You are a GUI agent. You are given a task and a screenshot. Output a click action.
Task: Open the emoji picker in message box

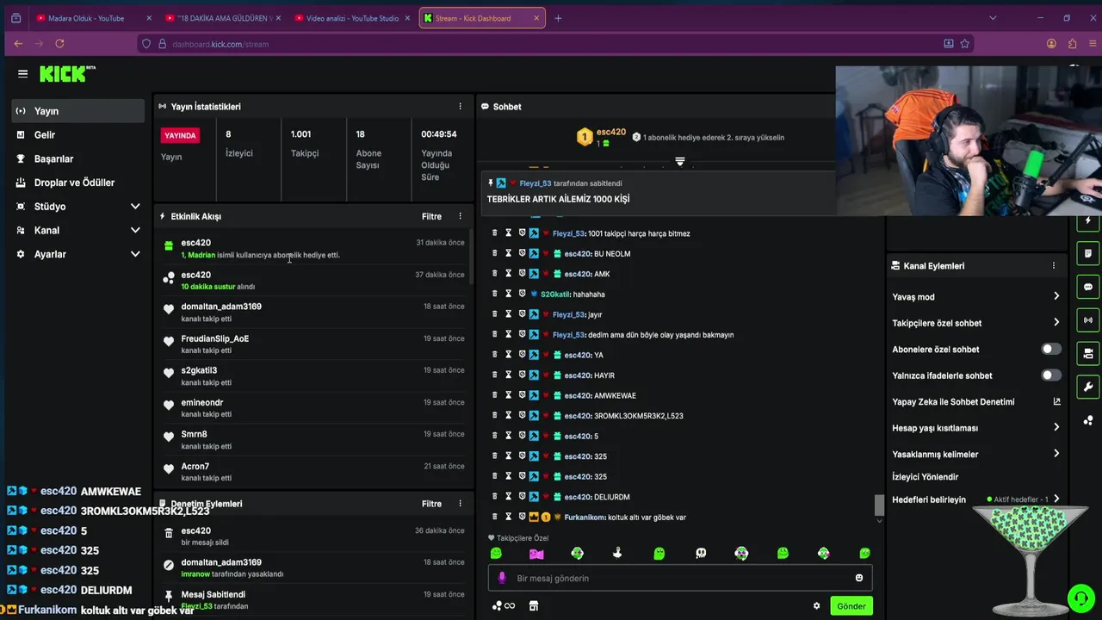click(858, 578)
